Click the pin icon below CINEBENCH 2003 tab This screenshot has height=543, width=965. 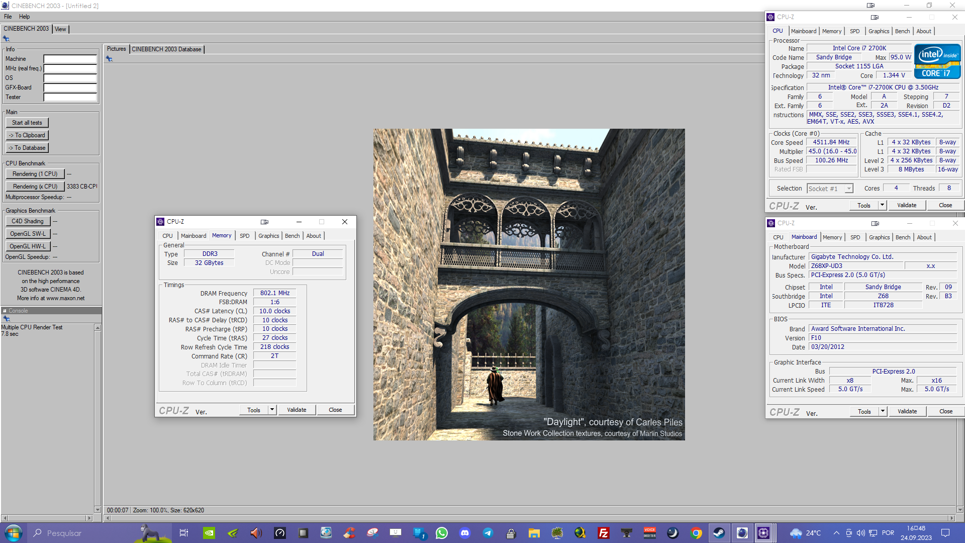pos(6,39)
